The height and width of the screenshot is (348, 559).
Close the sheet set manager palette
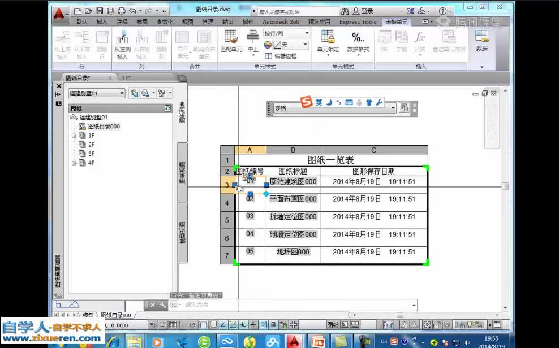click(59, 86)
